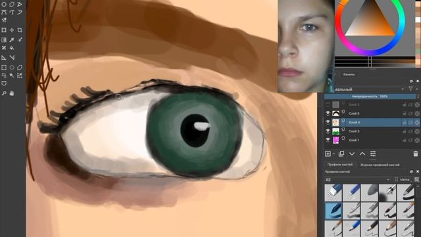
Task: Toggle lock on layer Слой 5
Action: [x=405, y=114]
